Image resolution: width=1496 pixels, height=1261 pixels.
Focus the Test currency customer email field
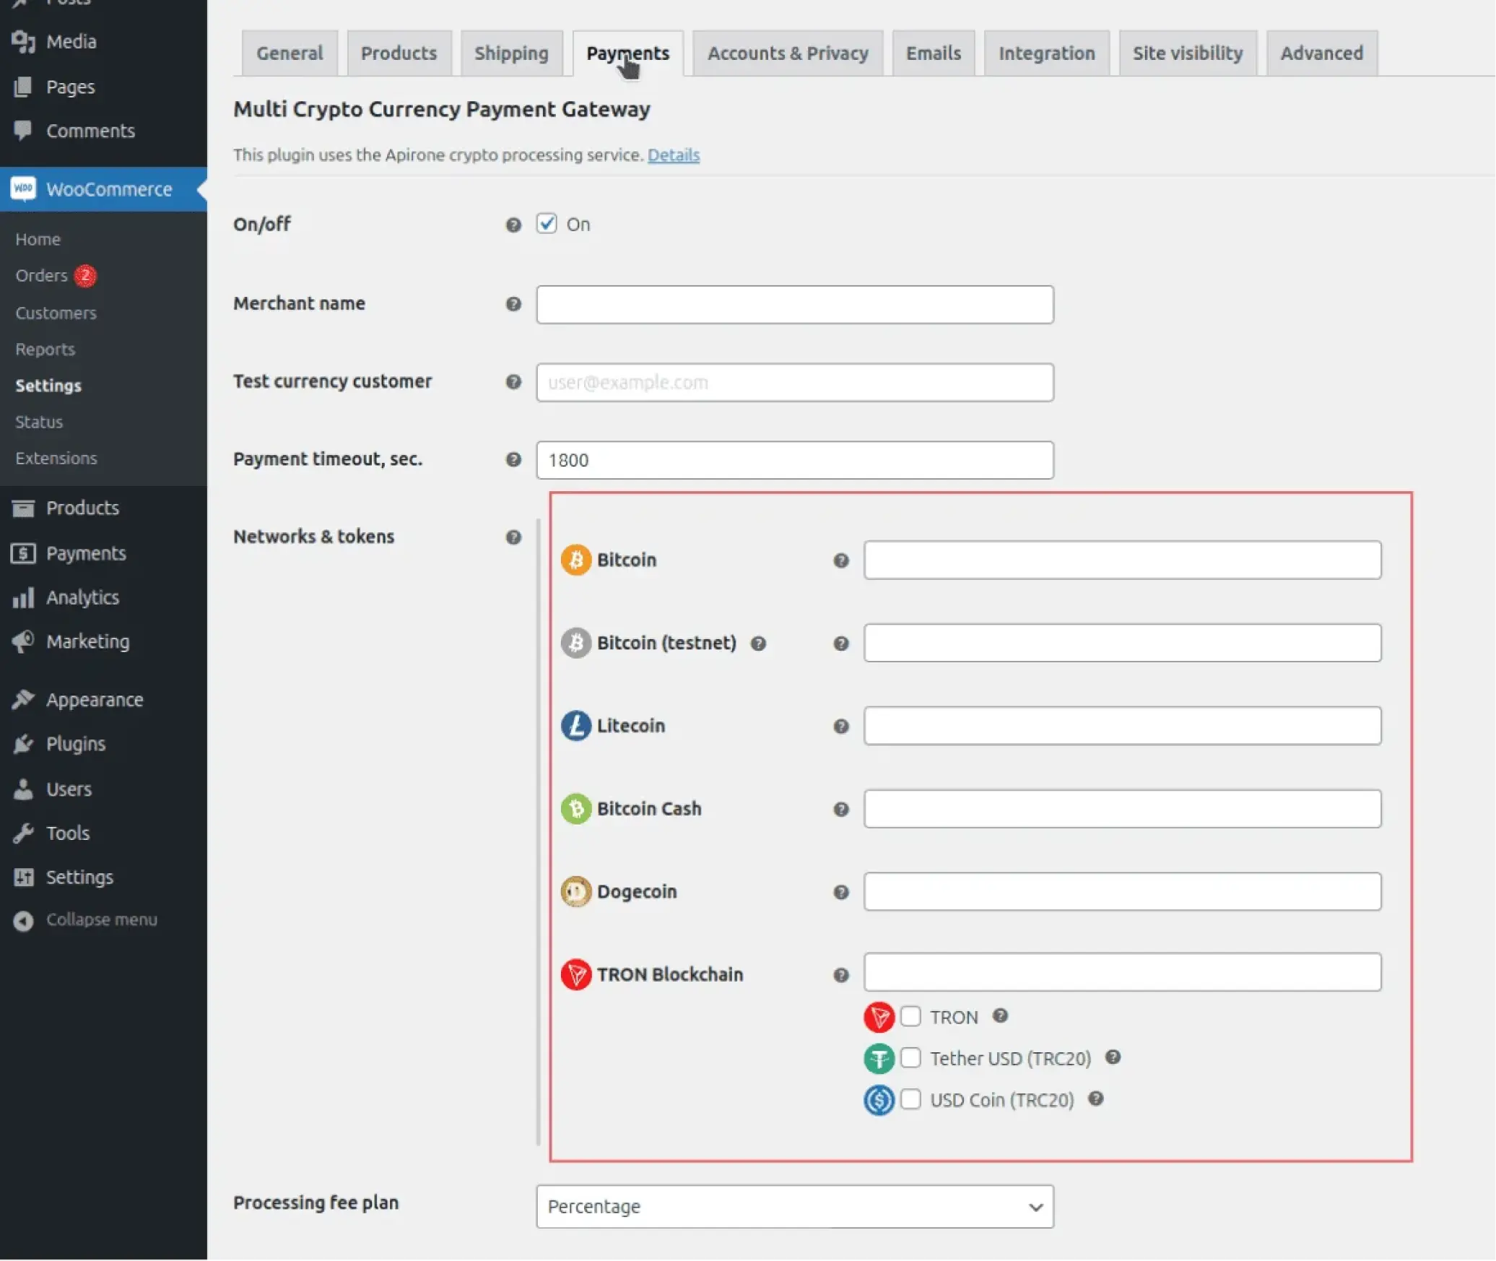click(x=795, y=383)
